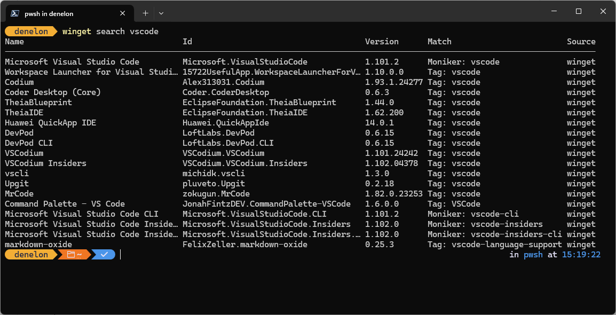Viewport: 616px width, 315px height.
Task: Open the new tab dropdown chevron
Action: [160, 13]
